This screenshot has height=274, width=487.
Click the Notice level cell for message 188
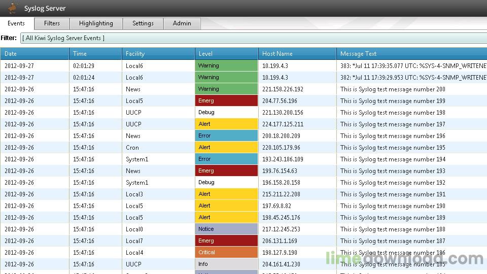tap(226, 229)
